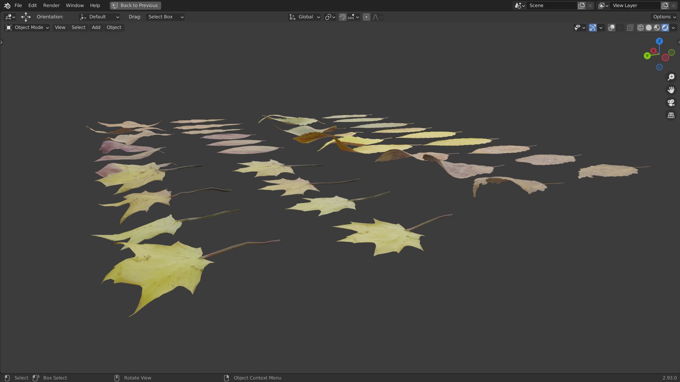
Task: Toggle show gizmo button
Action: [x=593, y=28]
